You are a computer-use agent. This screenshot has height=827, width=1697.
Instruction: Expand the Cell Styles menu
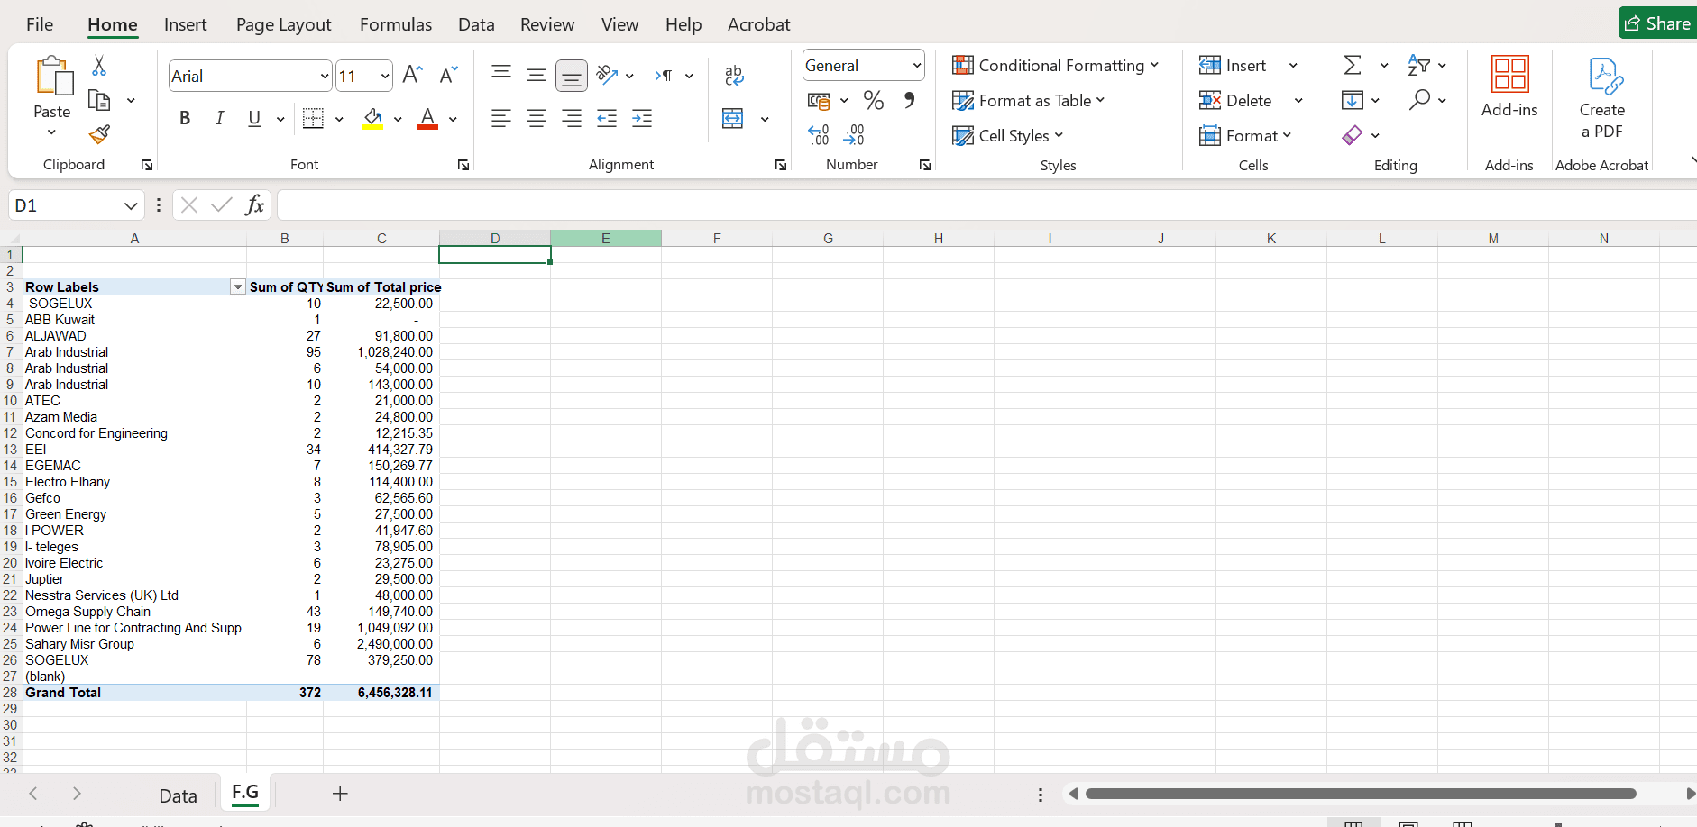coord(1008,136)
